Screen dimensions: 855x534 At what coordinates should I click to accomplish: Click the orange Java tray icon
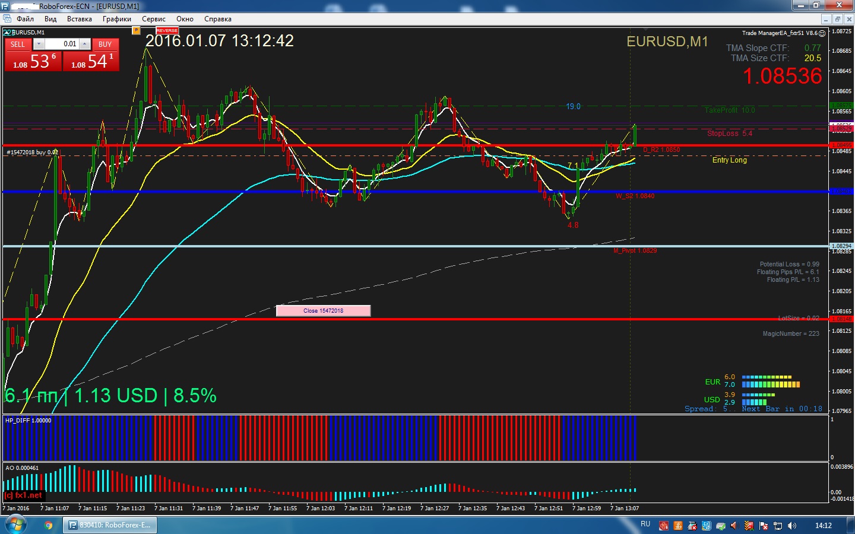(x=678, y=526)
